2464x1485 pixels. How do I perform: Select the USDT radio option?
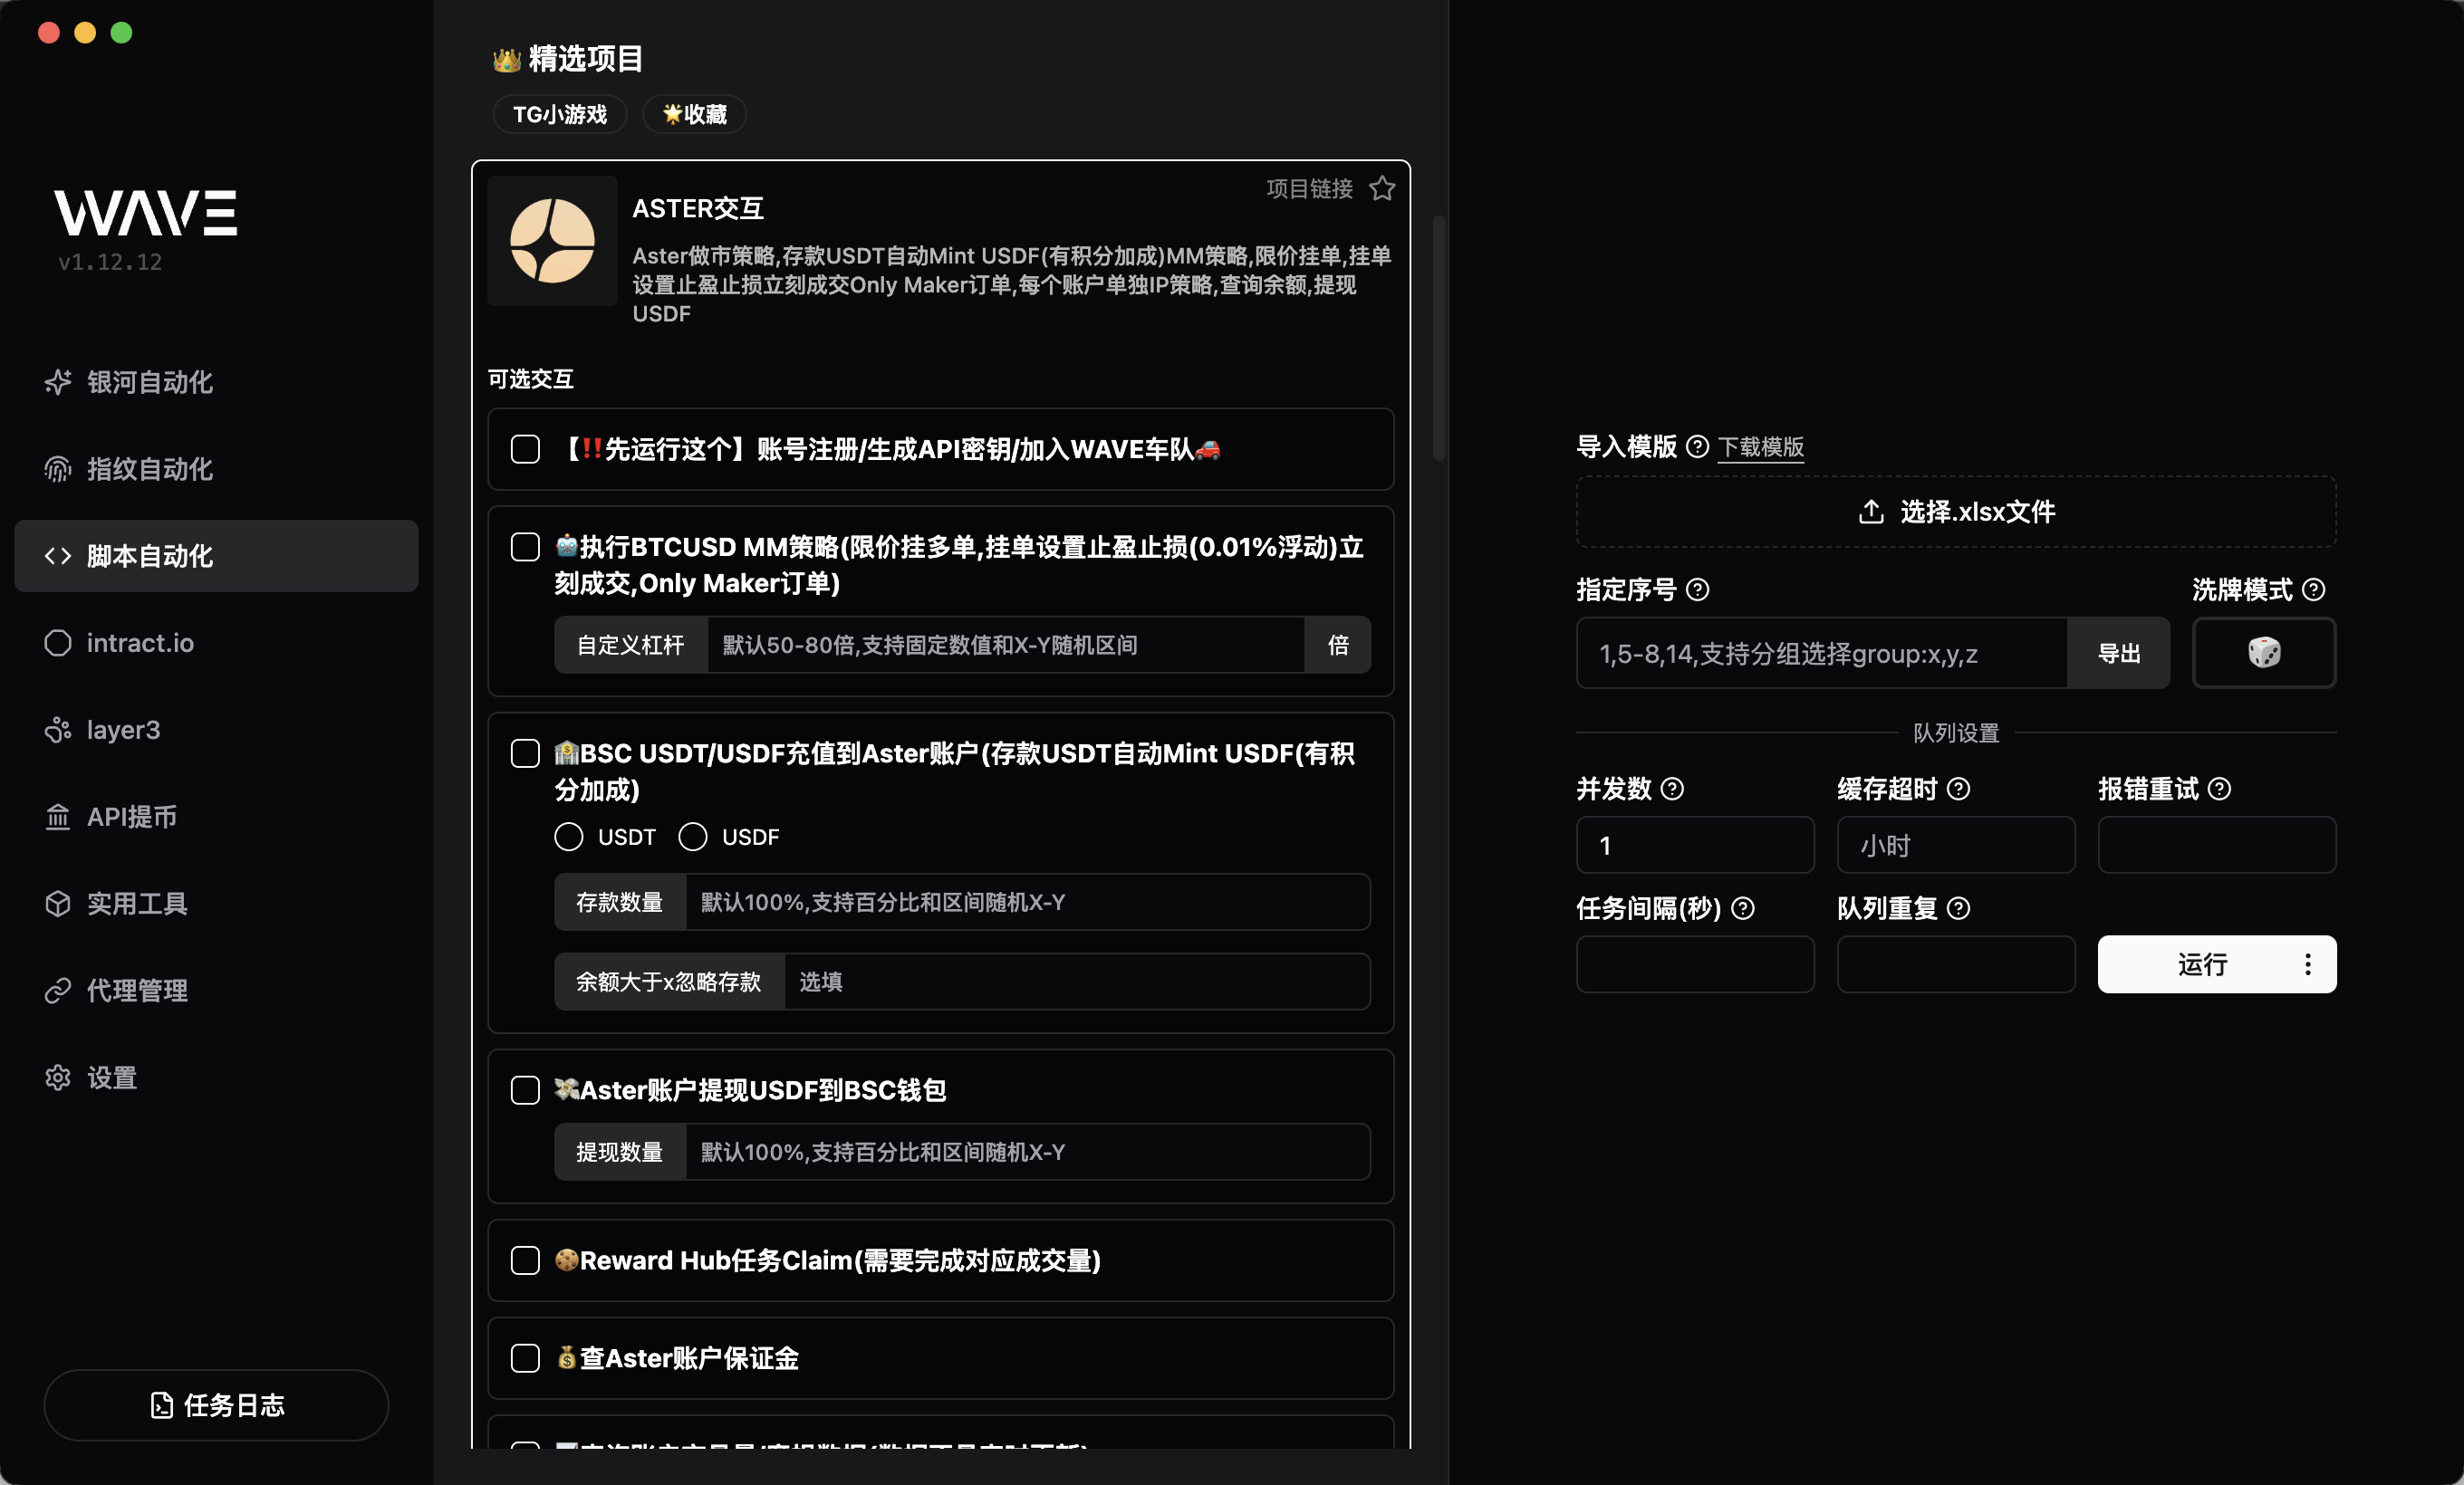click(x=568, y=838)
